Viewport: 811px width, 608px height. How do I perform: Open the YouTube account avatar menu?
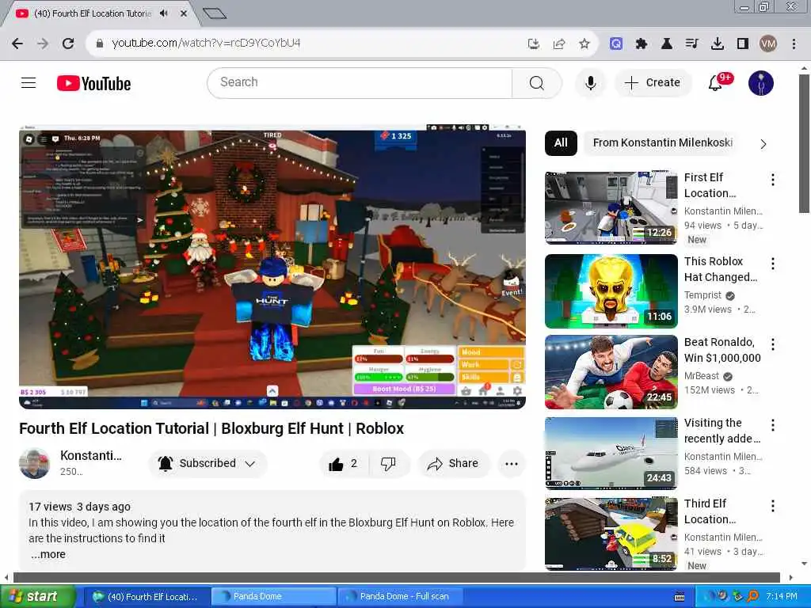[x=761, y=82]
